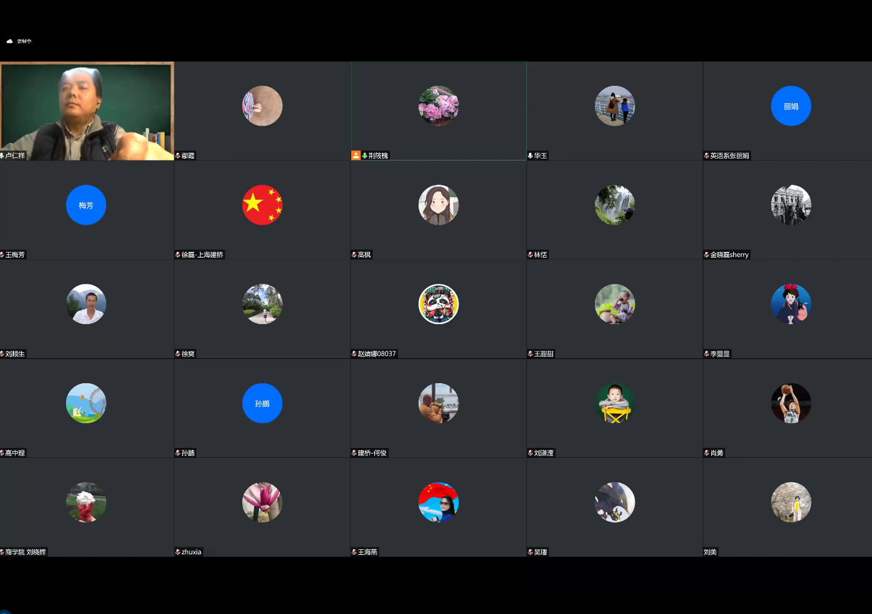Image resolution: width=872 pixels, height=614 pixels.
Task: Click the Chinese flag avatar
Action: coord(262,205)
